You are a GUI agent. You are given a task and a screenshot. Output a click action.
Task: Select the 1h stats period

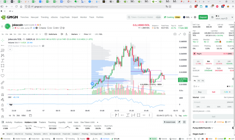pyautogui.click(x=219, y=62)
